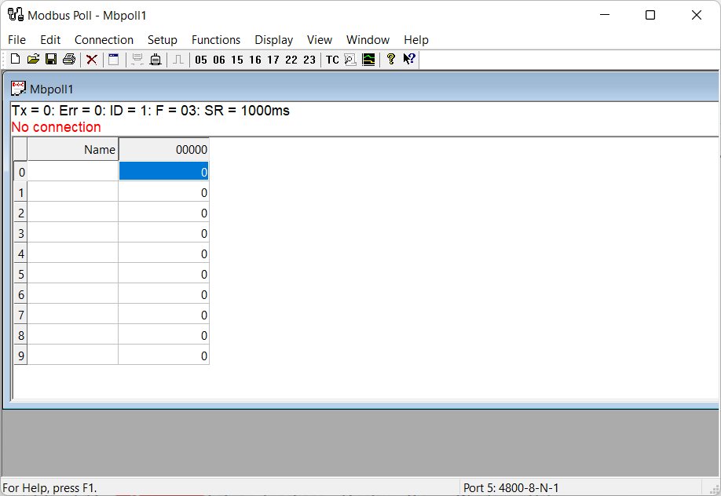Select function 05 write single coil
Screen dimensions: 721x496
coord(201,60)
